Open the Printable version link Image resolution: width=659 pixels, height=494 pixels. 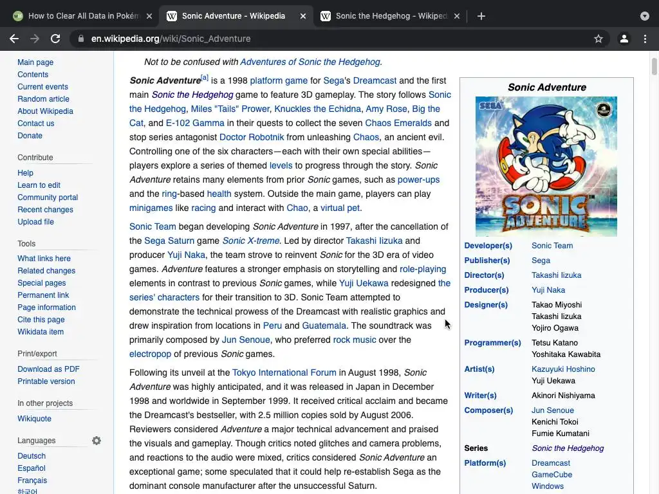point(46,381)
